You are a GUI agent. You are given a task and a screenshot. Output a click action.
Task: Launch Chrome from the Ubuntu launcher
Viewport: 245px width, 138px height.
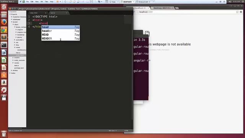click(x=4, y=30)
